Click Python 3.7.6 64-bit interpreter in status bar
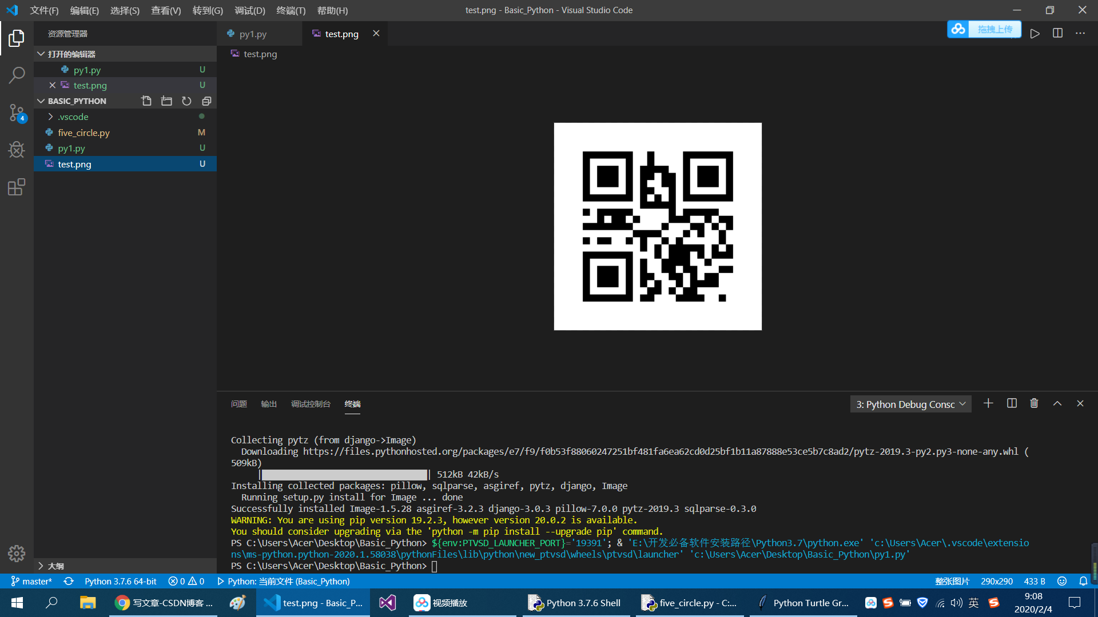The image size is (1098, 617). [x=120, y=581]
